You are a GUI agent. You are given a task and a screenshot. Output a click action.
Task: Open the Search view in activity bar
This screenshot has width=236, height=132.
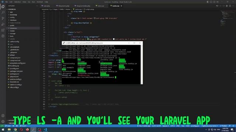coord(3,12)
